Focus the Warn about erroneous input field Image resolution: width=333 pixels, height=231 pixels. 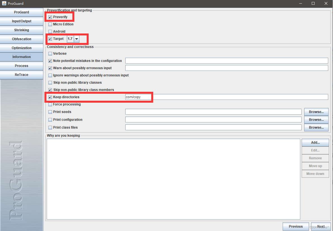226,68
